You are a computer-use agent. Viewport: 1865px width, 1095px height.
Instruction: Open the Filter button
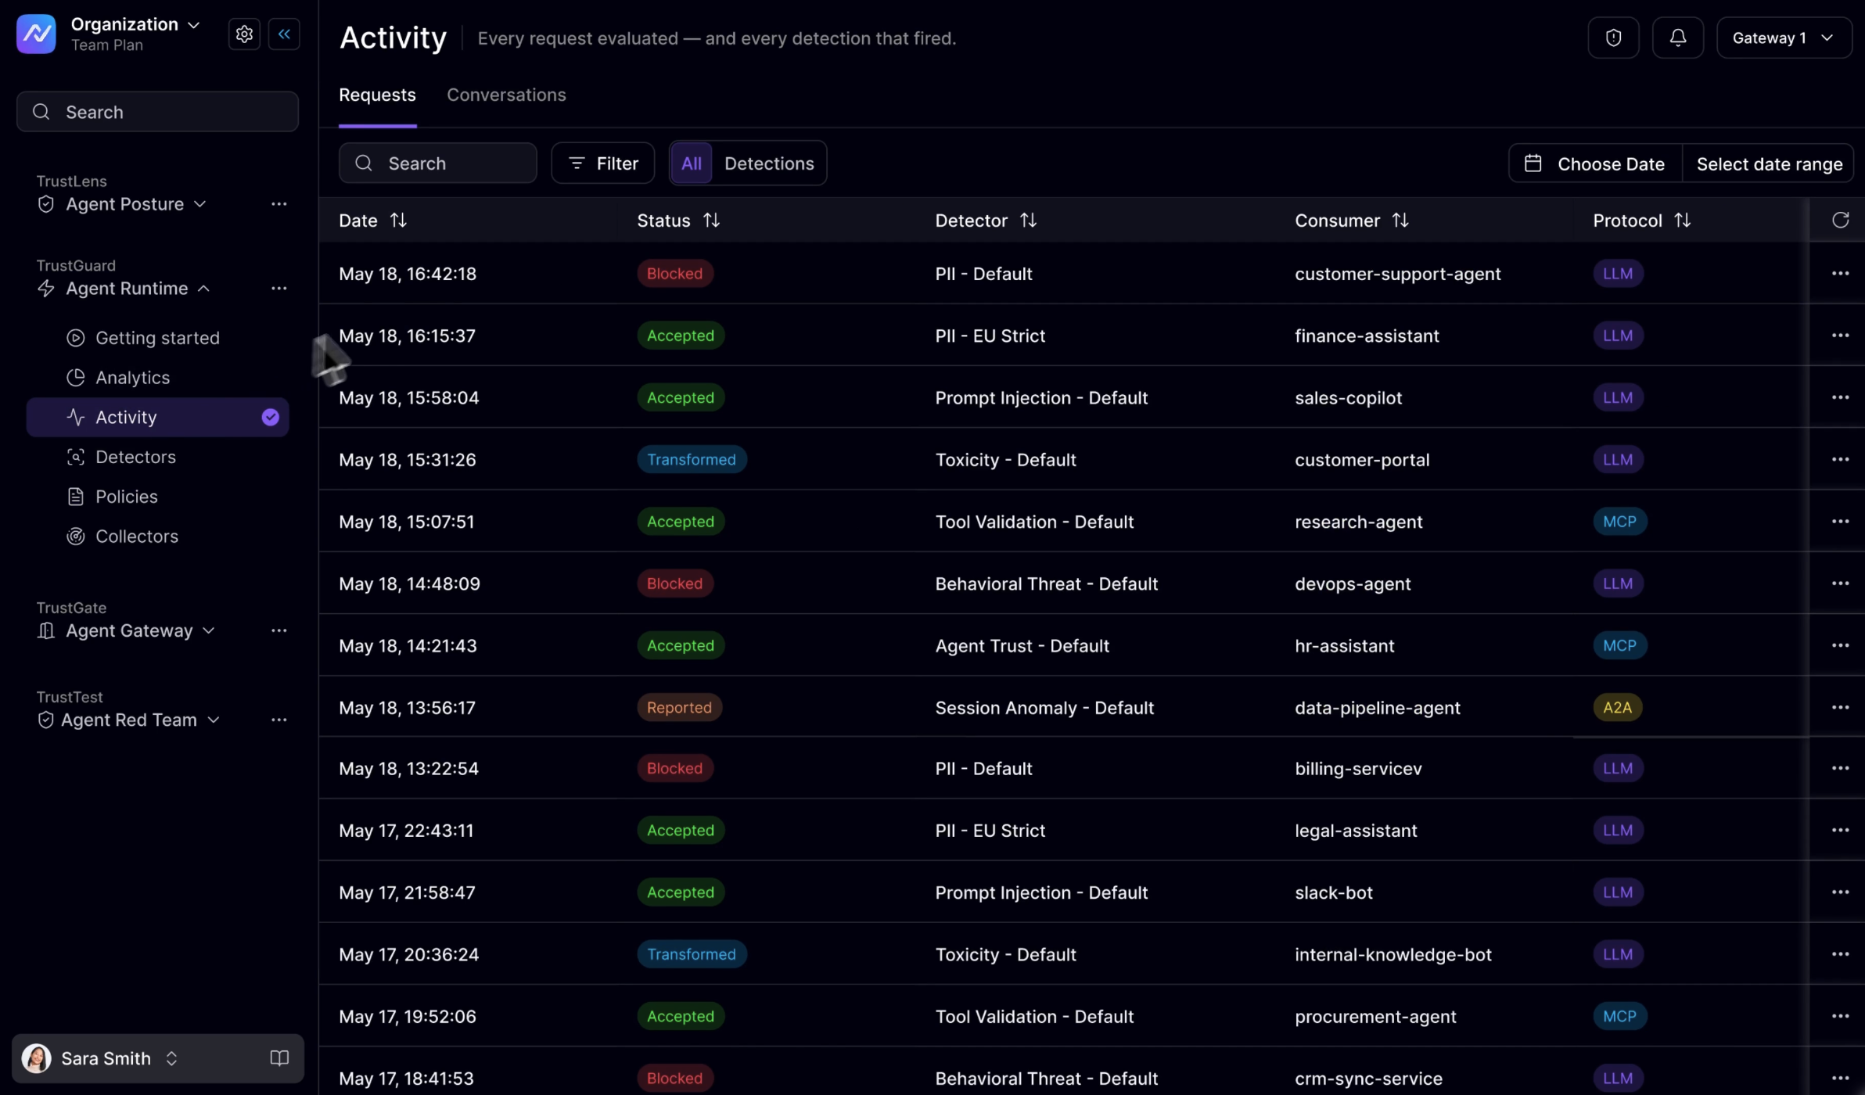pyautogui.click(x=602, y=163)
